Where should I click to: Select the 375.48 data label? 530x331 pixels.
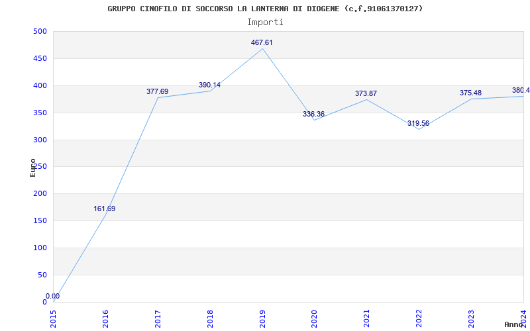coord(470,93)
